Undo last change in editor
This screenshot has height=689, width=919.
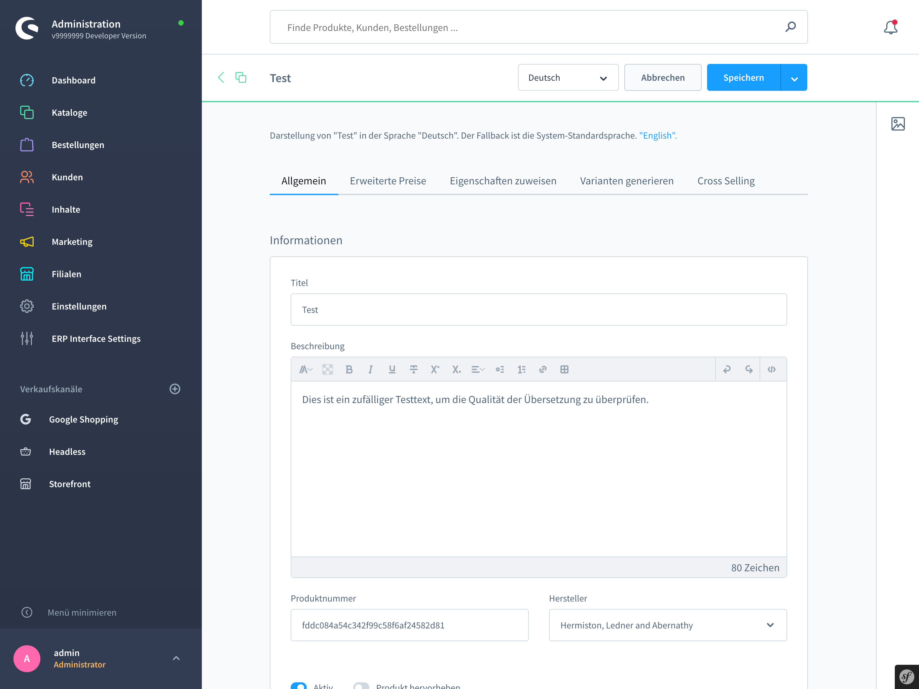pos(727,369)
